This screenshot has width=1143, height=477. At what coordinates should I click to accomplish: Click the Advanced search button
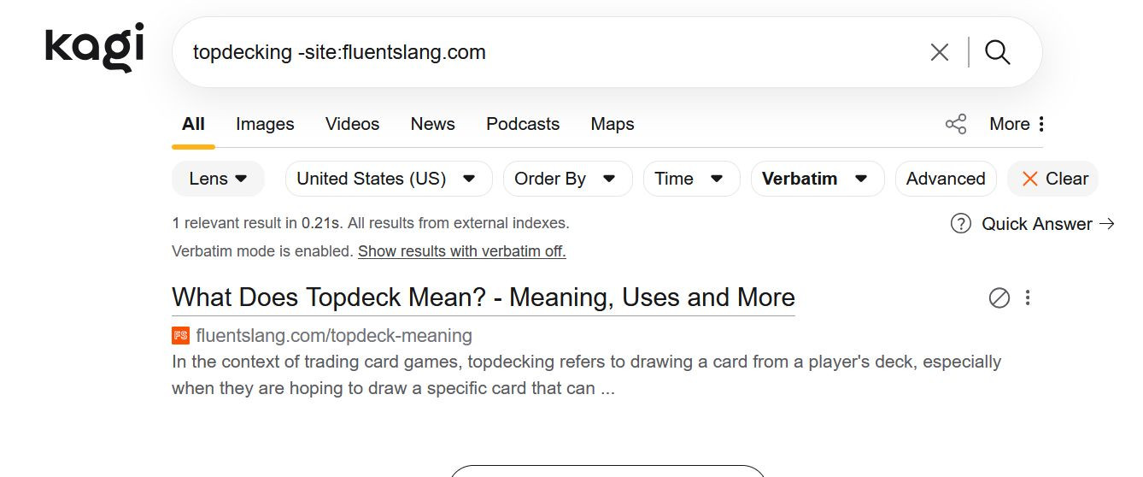[x=945, y=179]
